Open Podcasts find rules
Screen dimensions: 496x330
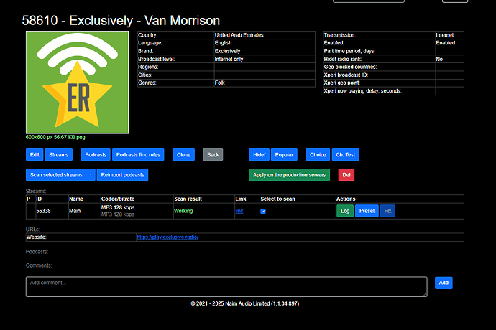click(x=138, y=155)
